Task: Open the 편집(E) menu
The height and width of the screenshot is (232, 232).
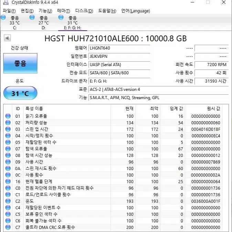Action: [27, 11]
